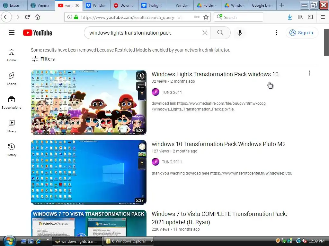Reload the current page
Image resolution: width=329 pixels, height=246 pixels.
[x=27, y=17]
